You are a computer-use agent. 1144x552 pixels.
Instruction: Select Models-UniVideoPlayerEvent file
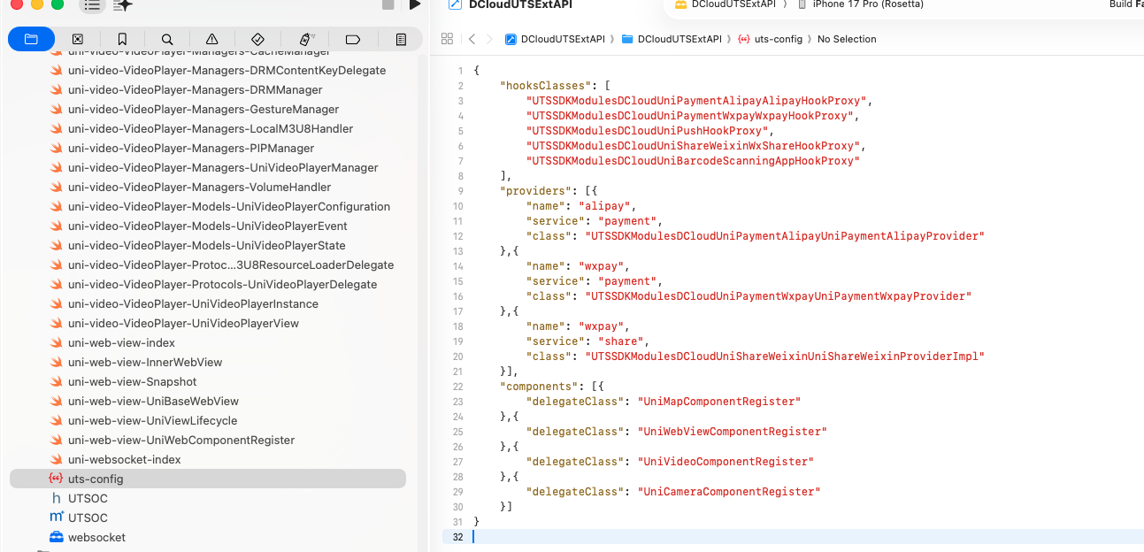(208, 226)
